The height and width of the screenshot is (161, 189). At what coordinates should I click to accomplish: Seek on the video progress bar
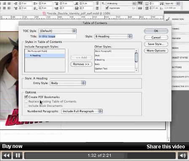pos(100,156)
